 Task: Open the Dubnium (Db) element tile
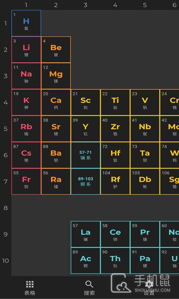[x=145, y=182]
